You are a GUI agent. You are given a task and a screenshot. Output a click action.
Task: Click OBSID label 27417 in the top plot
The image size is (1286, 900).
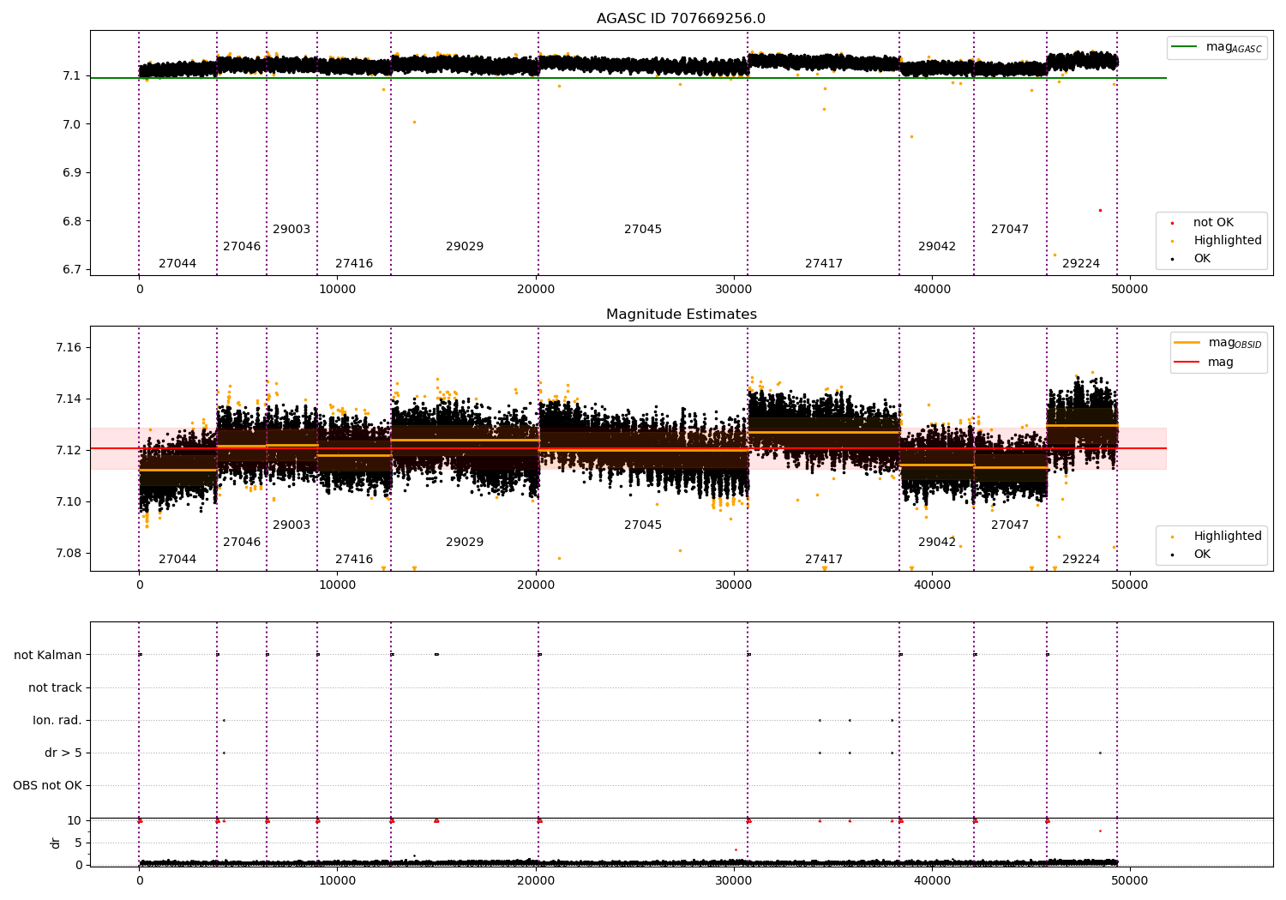pos(824,264)
